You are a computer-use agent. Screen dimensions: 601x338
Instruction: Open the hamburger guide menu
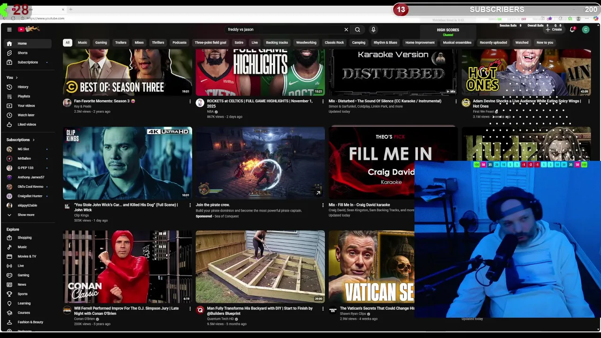click(x=9, y=30)
